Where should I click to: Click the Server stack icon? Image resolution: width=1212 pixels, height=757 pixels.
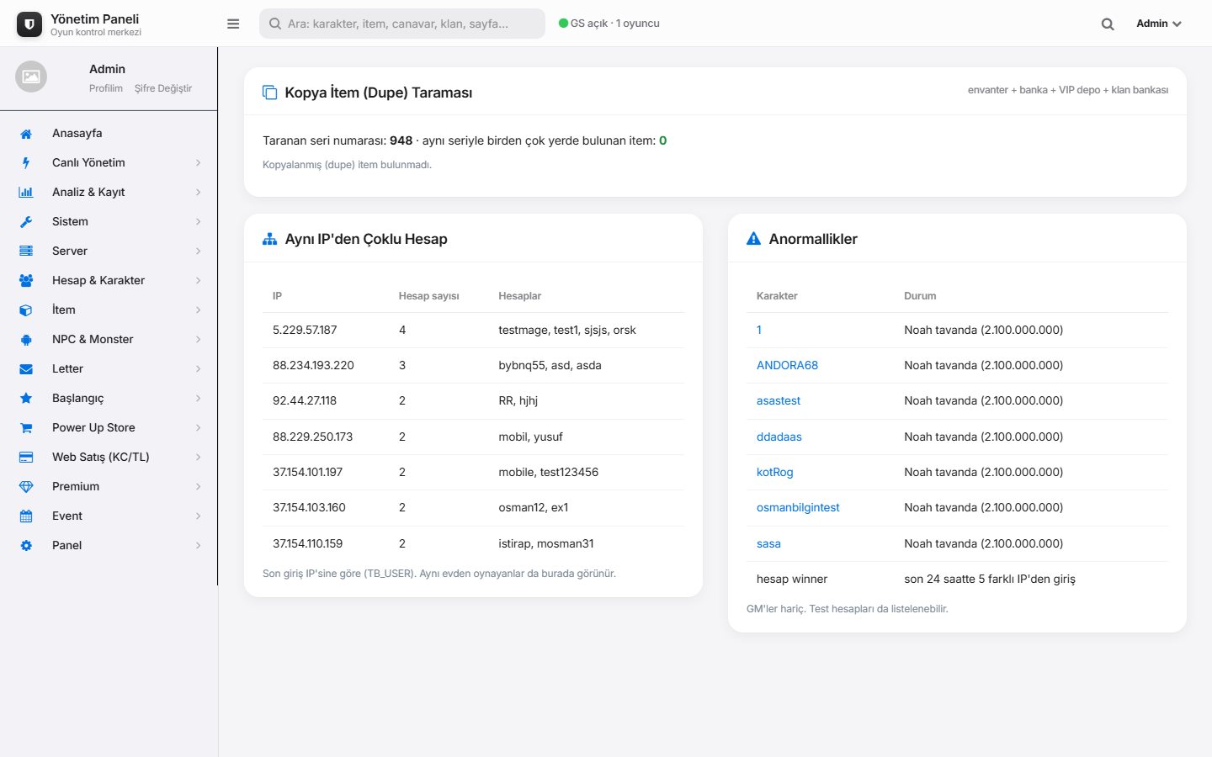coord(26,251)
